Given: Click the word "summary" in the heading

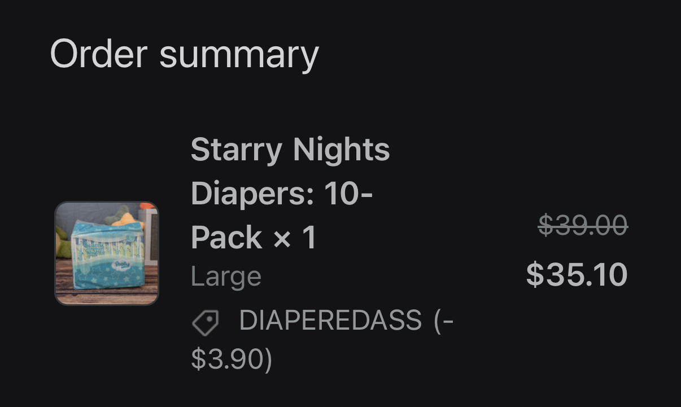Looking at the screenshot, I should pos(239,54).
